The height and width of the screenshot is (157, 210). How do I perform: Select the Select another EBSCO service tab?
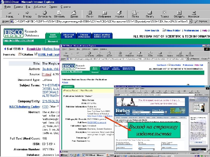pyautogui.click(x=102, y=36)
